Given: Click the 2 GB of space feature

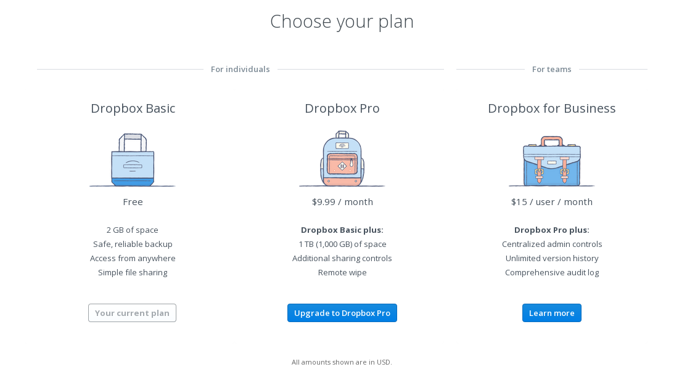Looking at the screenshot, I should (x=133, y=230).
